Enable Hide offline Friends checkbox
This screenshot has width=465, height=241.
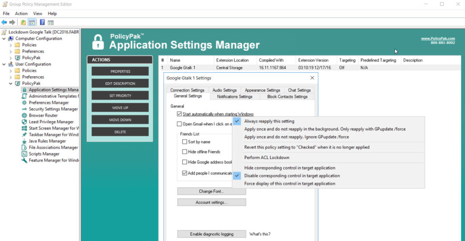coord(184,152)
